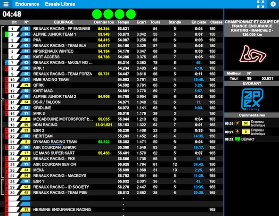Screen dimensions: 279x216
Task: Select the Endurance tab
Action: click(x=27, y=4)
